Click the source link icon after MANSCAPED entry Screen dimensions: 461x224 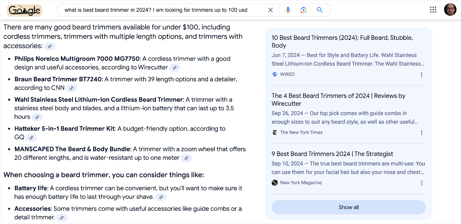pyautogui.click(x=186, y=158)
